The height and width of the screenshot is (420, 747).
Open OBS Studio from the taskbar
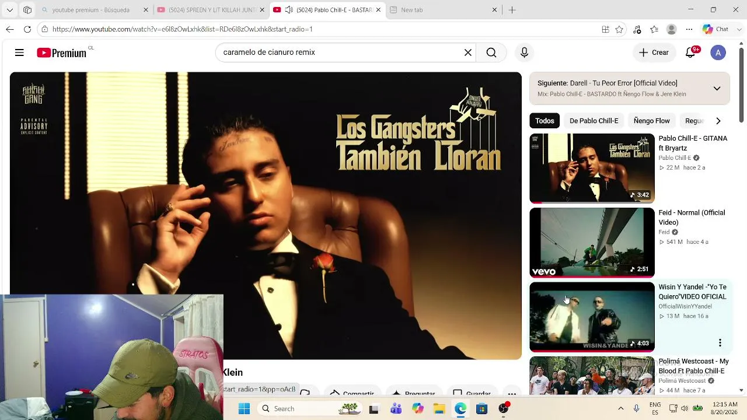(504, 408)
